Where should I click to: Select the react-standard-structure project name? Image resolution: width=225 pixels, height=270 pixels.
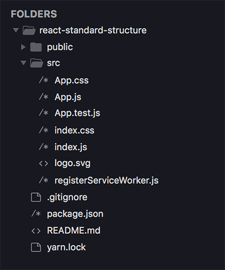[x=93, y=30]
